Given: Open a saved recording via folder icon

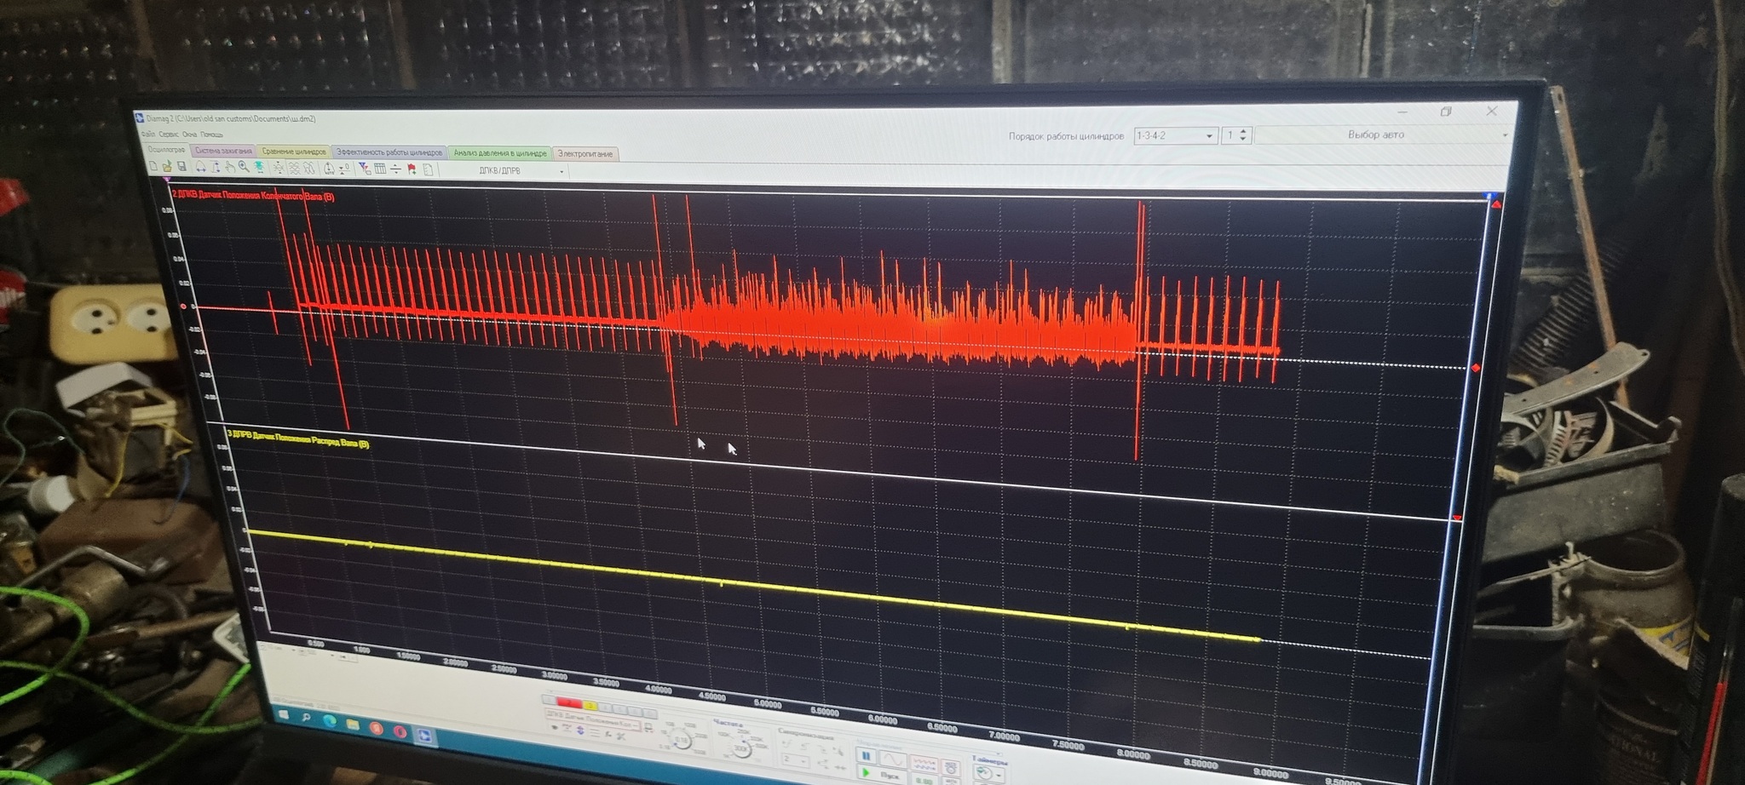Looking at the screenshot, I should click(x=167, y=167).
